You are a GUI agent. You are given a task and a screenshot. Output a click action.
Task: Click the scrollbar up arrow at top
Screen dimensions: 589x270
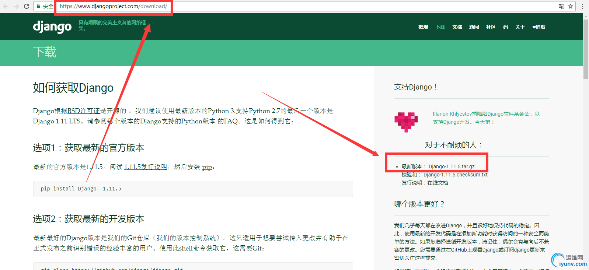coord(586,16)
